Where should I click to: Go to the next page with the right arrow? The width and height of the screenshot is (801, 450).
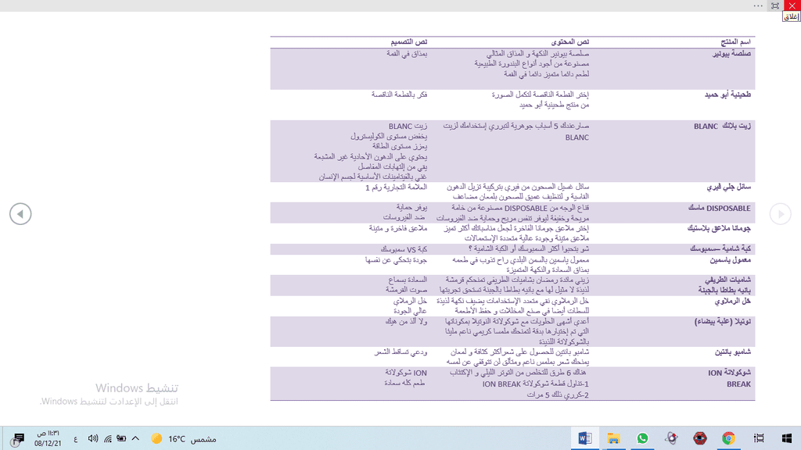click(781, 214)
